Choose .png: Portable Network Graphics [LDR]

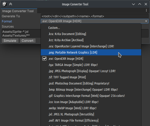tap(91, 52)
